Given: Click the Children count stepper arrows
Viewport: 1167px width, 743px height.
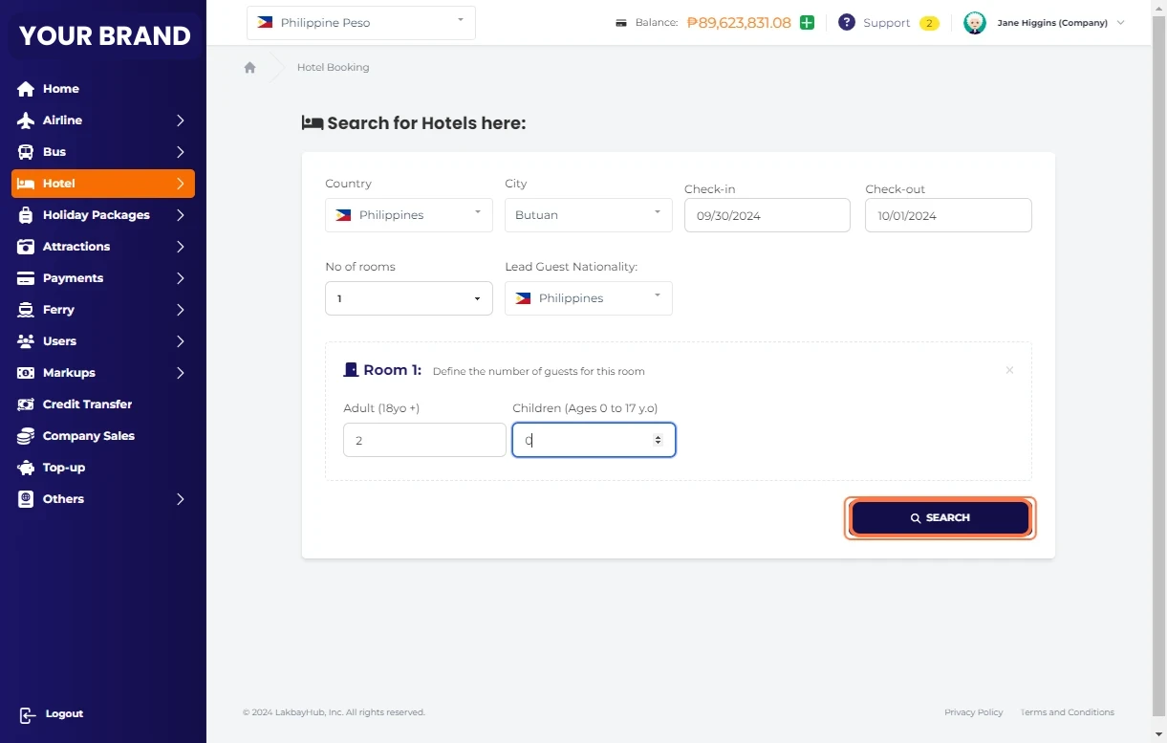Looking at the screenshot, I should [x=658, y=440].
